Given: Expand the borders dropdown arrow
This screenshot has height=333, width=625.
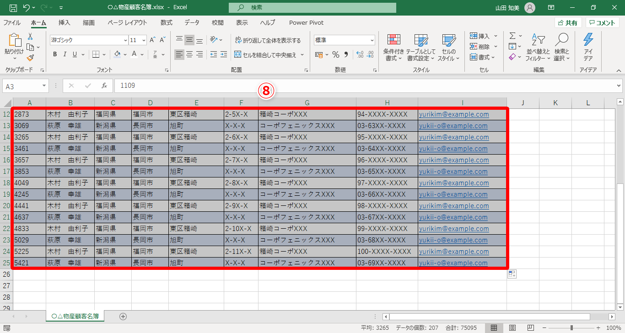Looking at the screenshot, I should pyautogui.click(x=104, y=54).
